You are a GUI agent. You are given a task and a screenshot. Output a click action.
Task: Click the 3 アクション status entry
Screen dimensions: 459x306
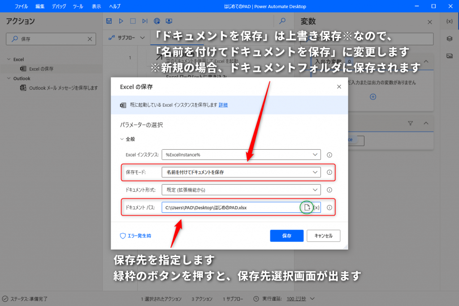[202, 299]
